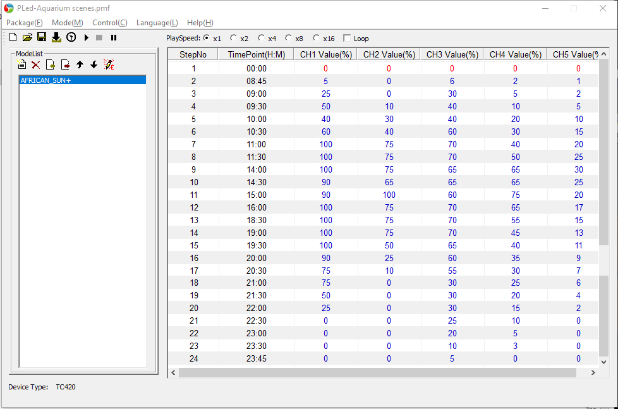Create a new package file
Image resolution: width=618 pixels, height=409 pixels.
point(13,37)
